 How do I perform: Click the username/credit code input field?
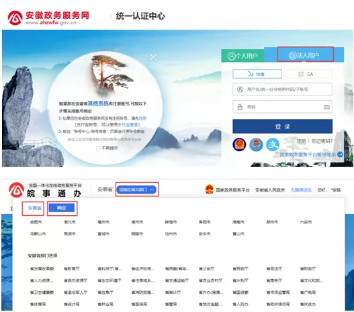click(x=282, y=89)
